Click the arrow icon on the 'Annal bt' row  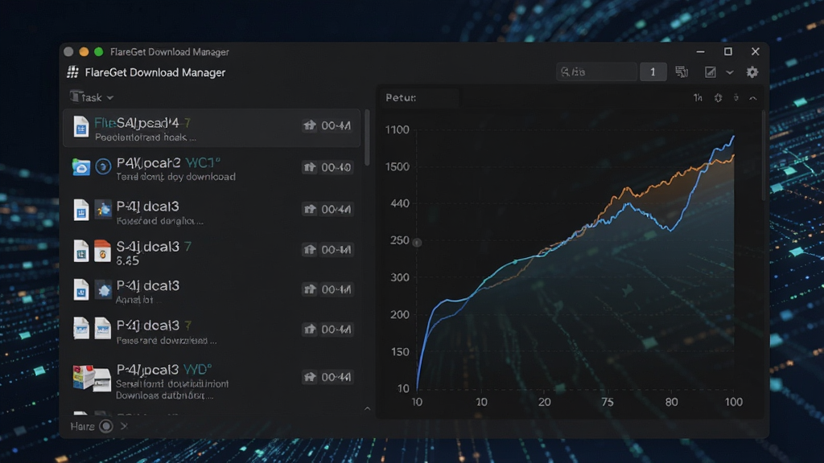point(310,289)
